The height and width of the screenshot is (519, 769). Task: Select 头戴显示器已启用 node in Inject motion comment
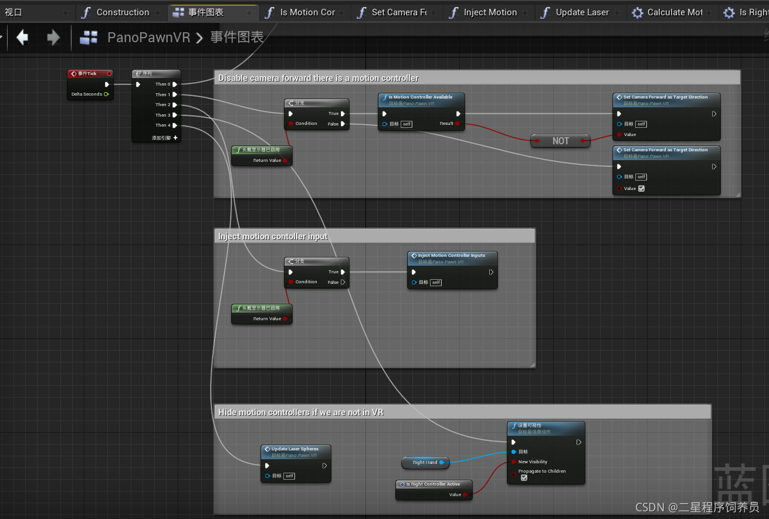262,313
